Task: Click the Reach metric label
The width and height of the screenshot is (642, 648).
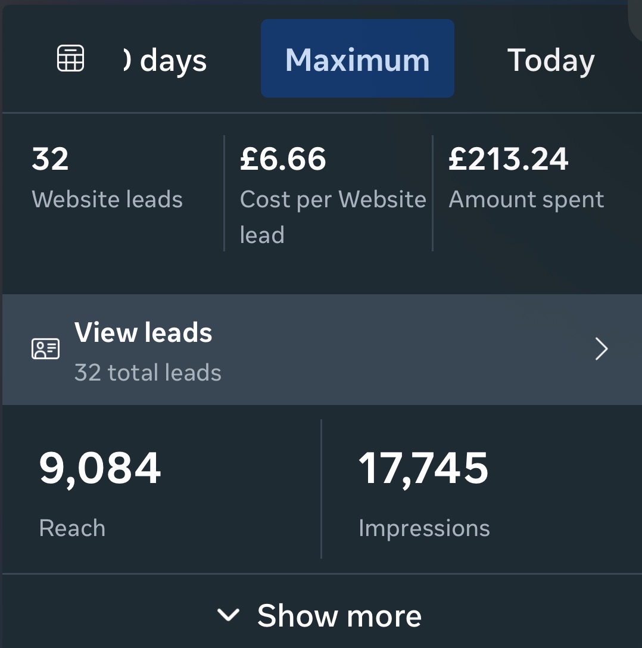Action: point(72,528)
